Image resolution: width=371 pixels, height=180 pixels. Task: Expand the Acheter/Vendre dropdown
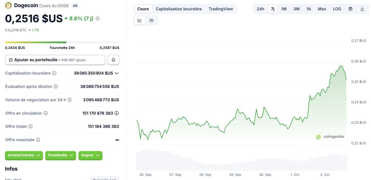tap(24, 155)
